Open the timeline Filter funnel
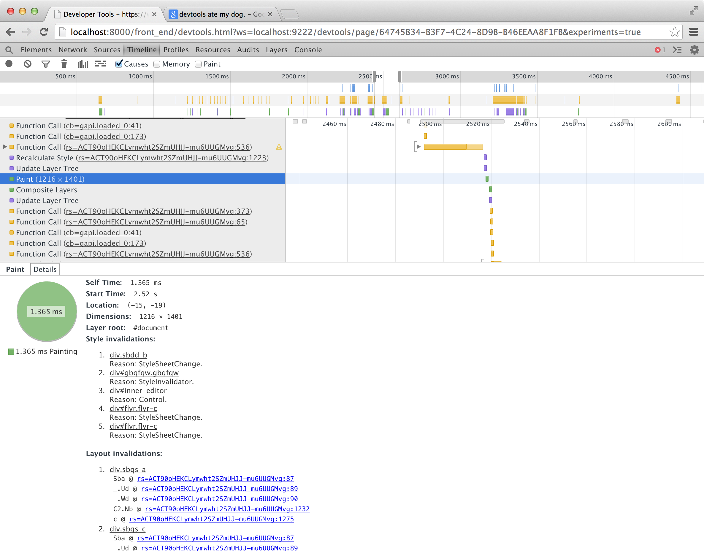Viewport: 704px width, 551px height. 45,64
